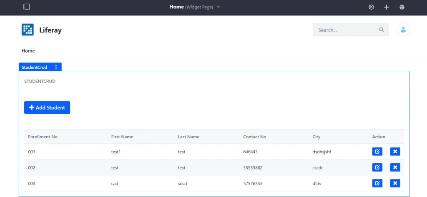Delete student 002 record
The width and height of the screenshot is (427, 197).
[395, 167]
